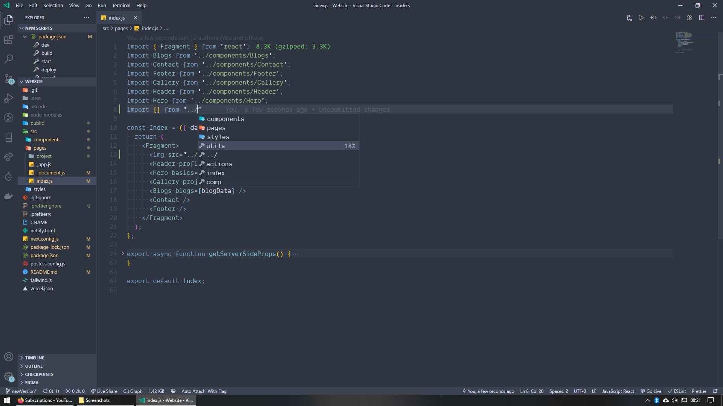Open the Accounts icon at the bottom left
The width and height of the screenshot is (723, 406).
click(x=8, y=357)
